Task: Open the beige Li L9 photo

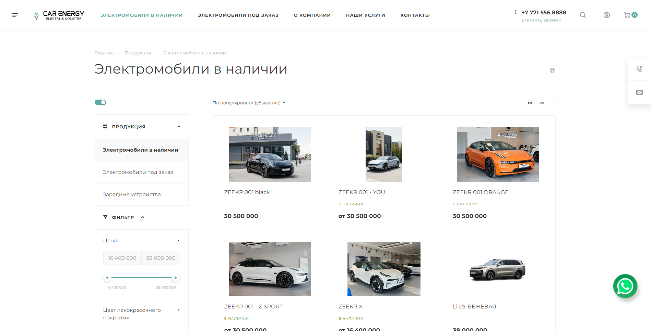Action: [497, 269]
